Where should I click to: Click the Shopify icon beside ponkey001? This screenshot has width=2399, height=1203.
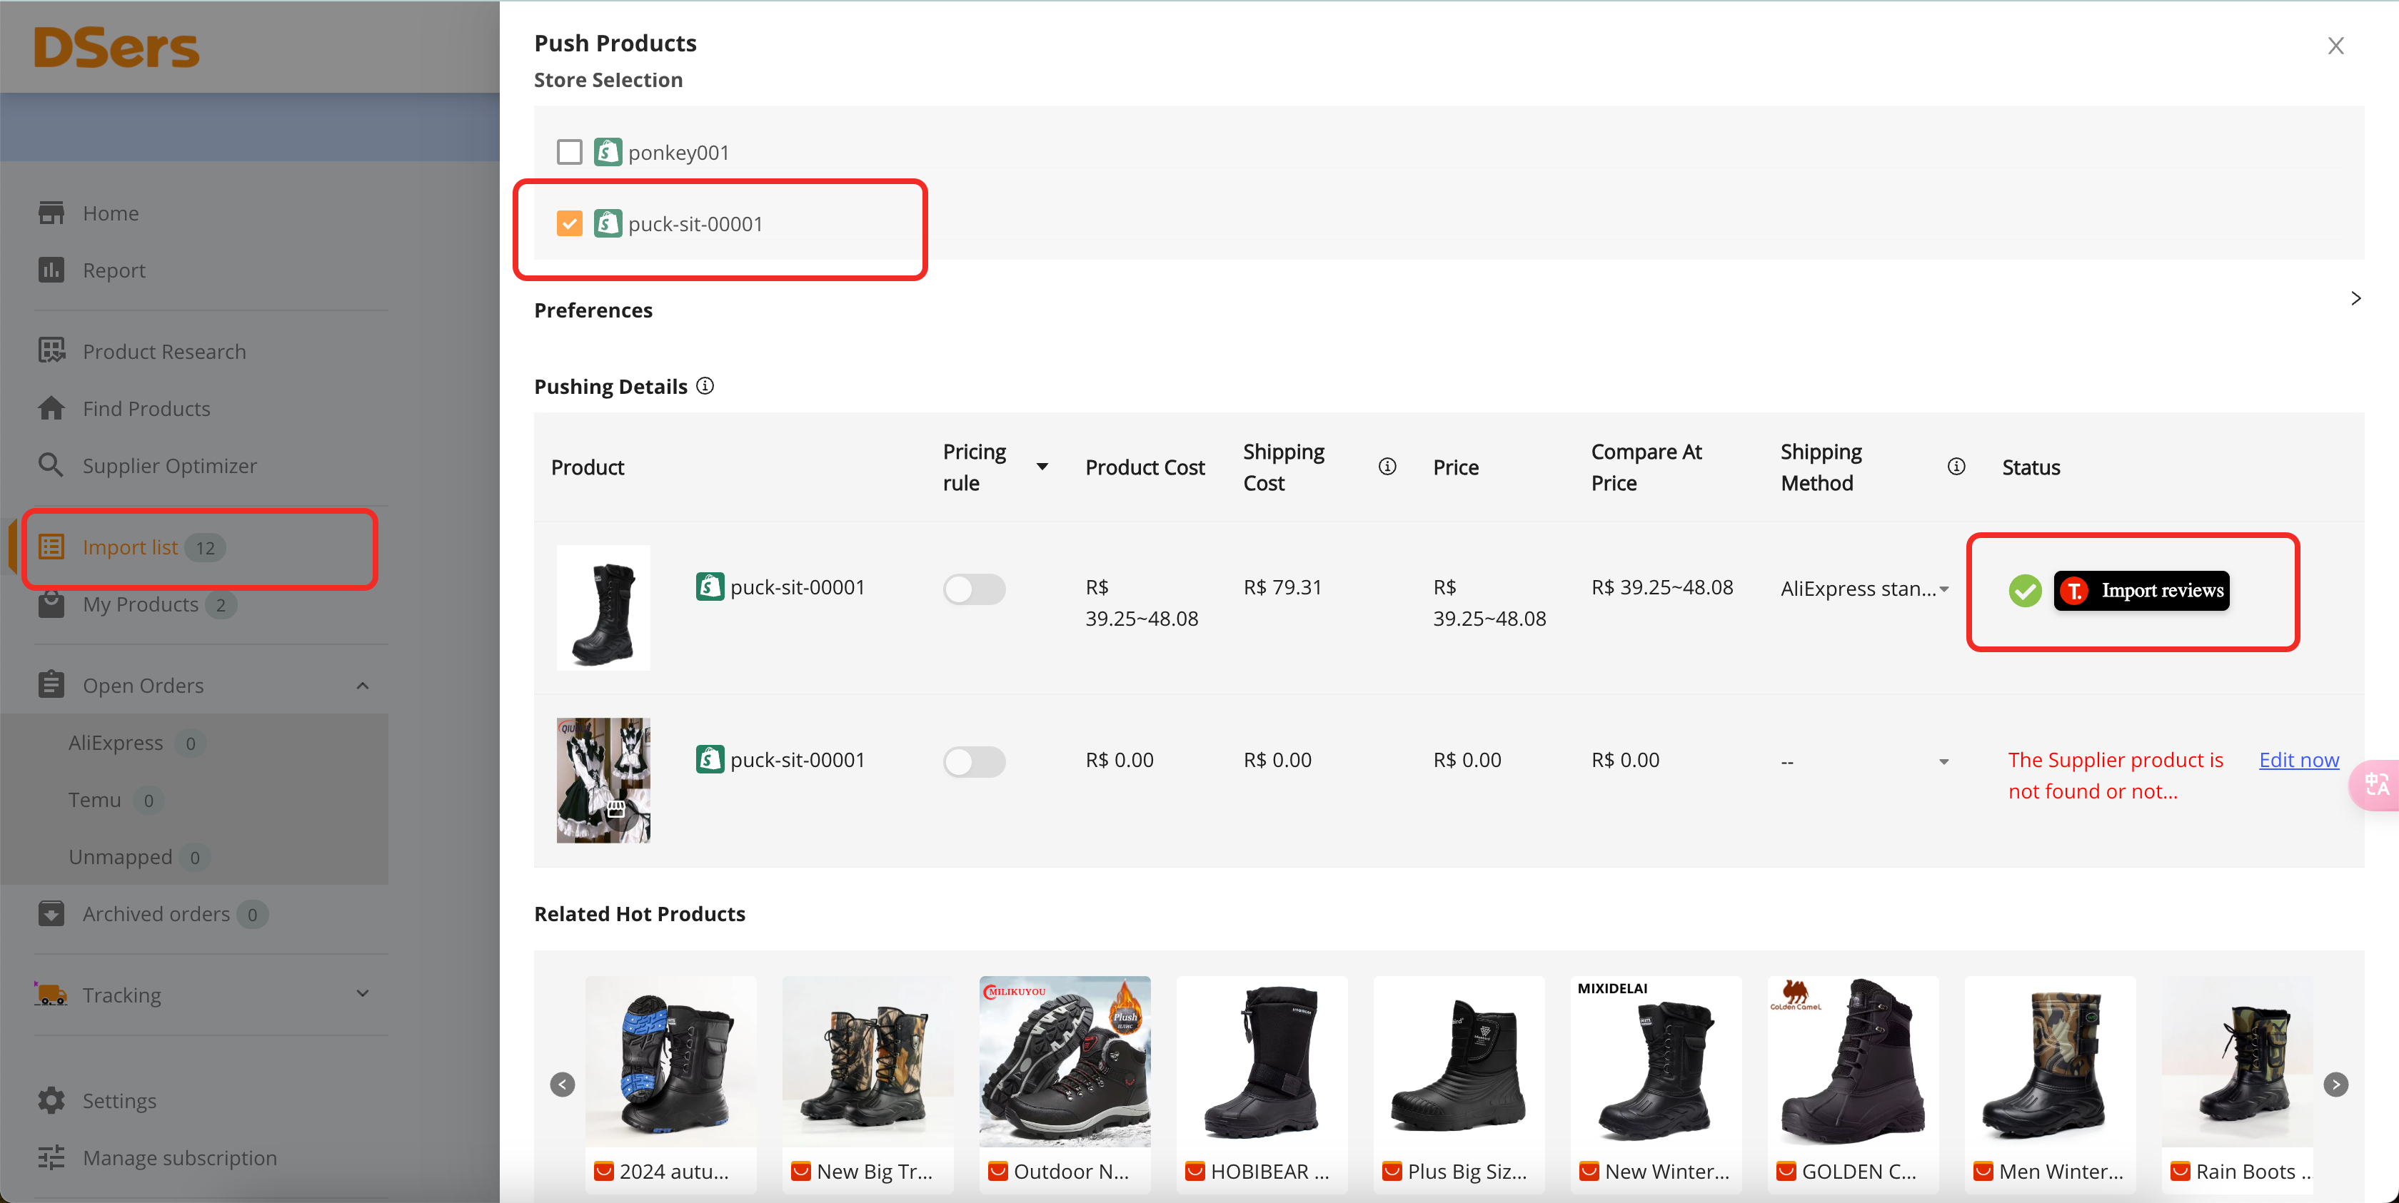(608, 152)
